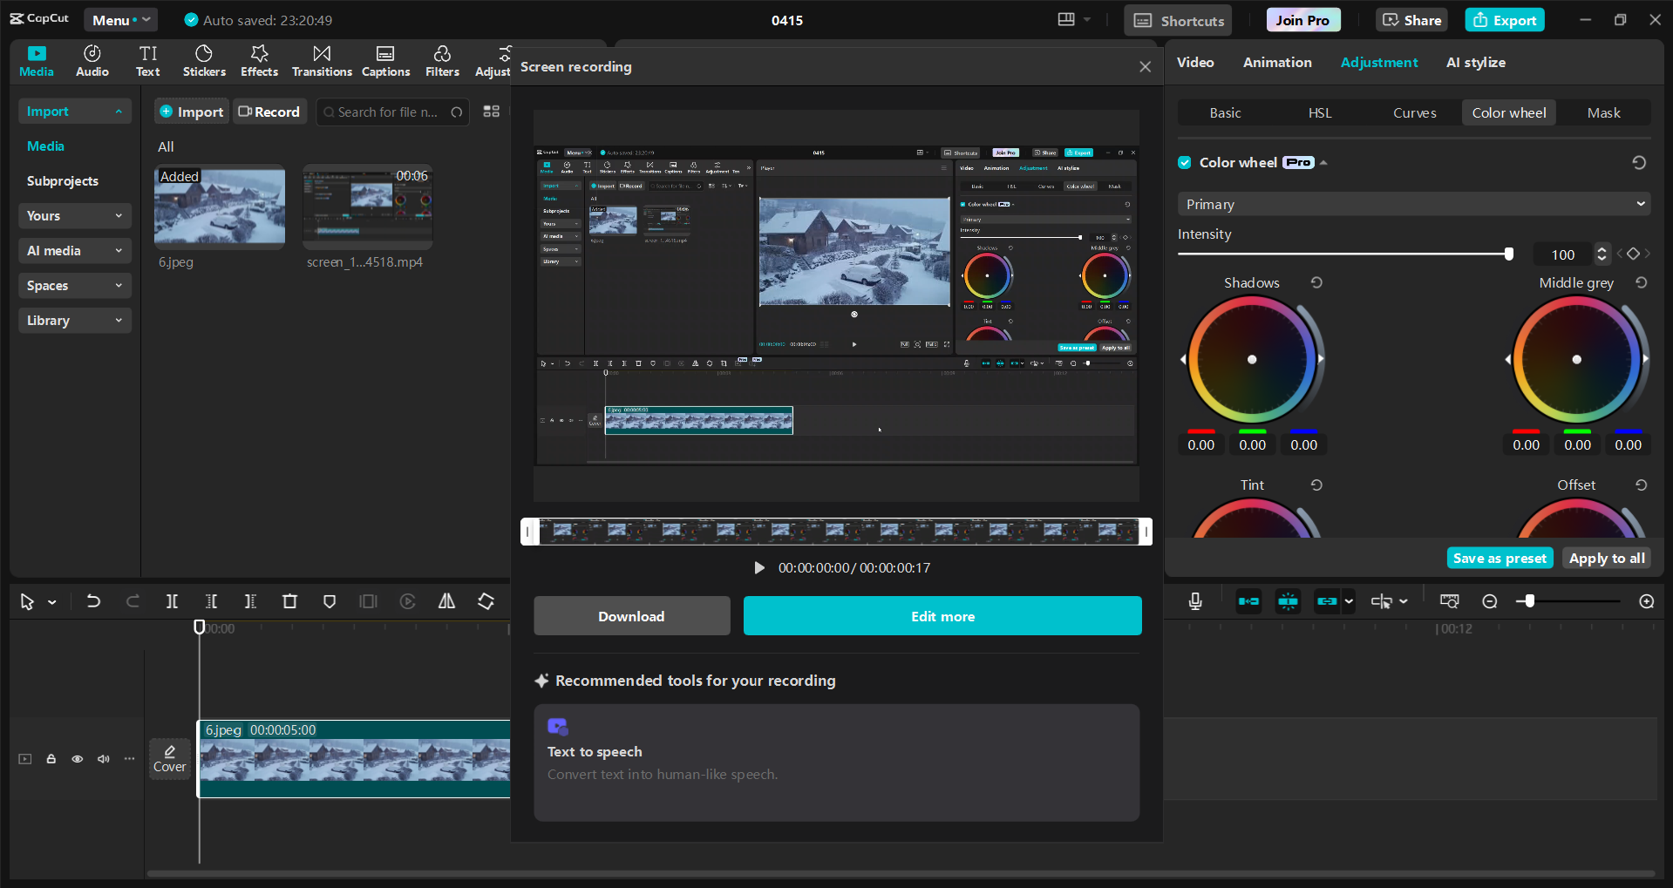Switch to the Curves tab
The width and height of the screenshot is (1673, 888).
point(1414,112)
